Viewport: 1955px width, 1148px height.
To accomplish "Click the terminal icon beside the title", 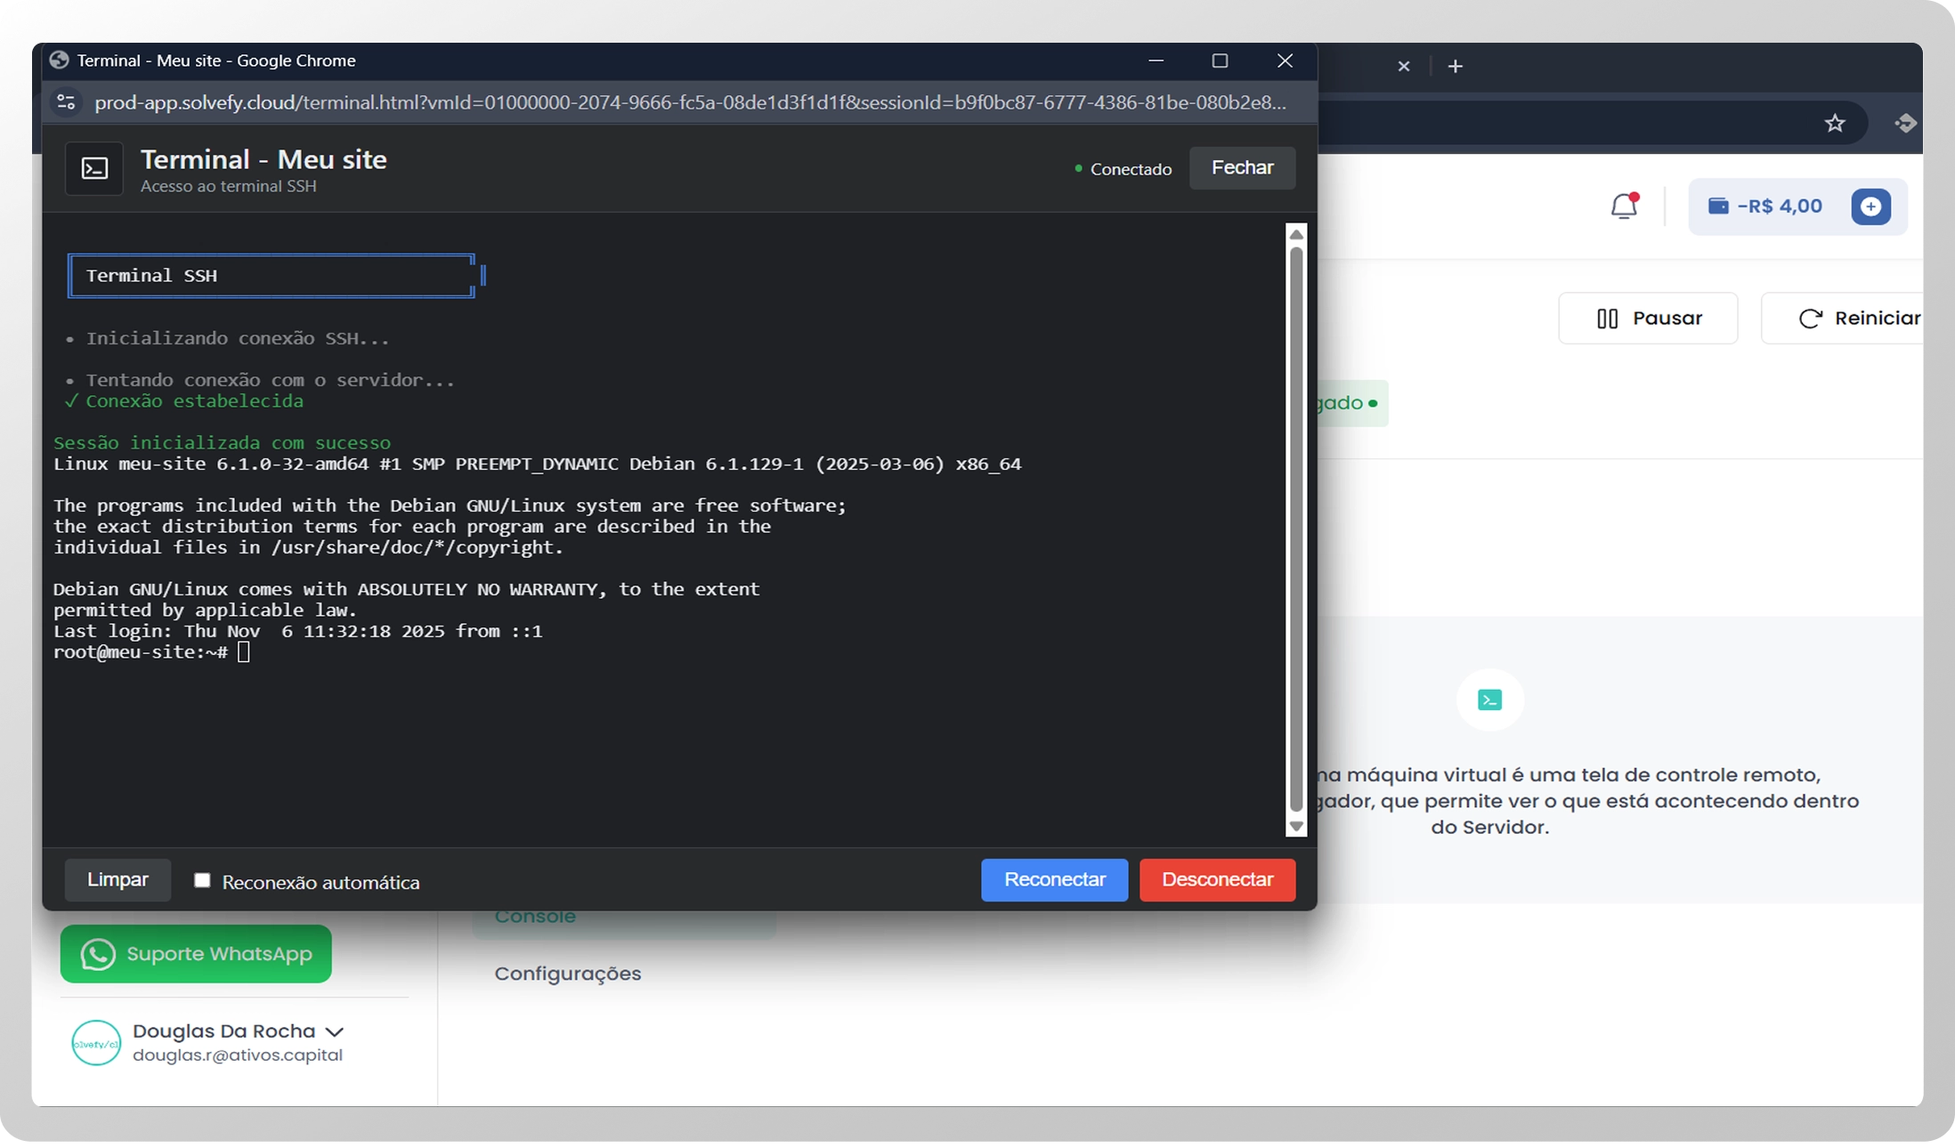I will pyautogui.click(x=94, y=168).
